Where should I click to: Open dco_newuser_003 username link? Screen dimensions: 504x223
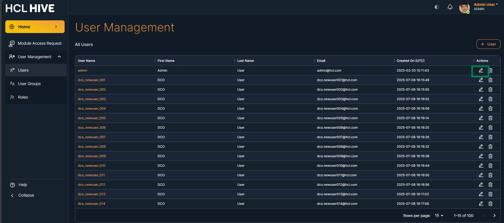(x=92, y=99)
